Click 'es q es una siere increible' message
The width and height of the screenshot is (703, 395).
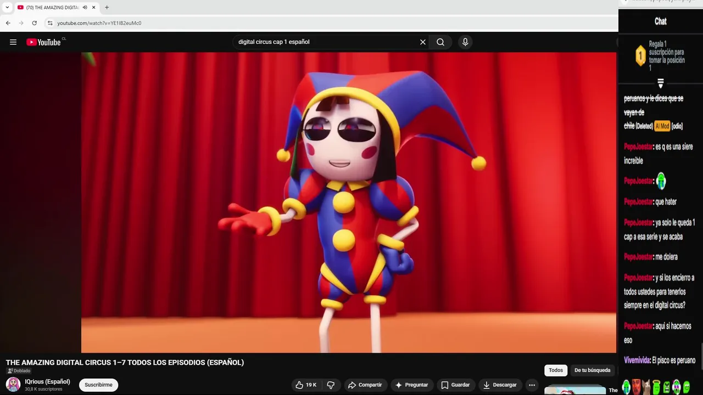[659, 154]
